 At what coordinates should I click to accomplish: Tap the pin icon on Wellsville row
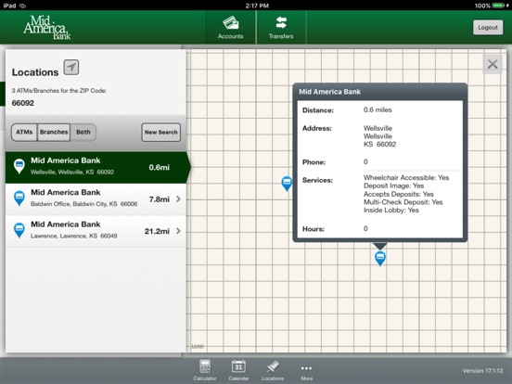(19, 166)
